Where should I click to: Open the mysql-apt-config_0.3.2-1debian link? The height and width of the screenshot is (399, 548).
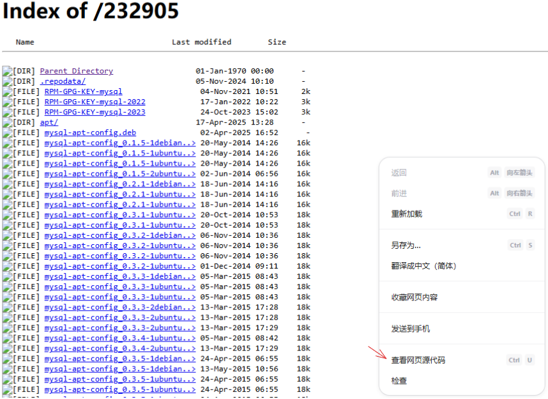point(120,235)
